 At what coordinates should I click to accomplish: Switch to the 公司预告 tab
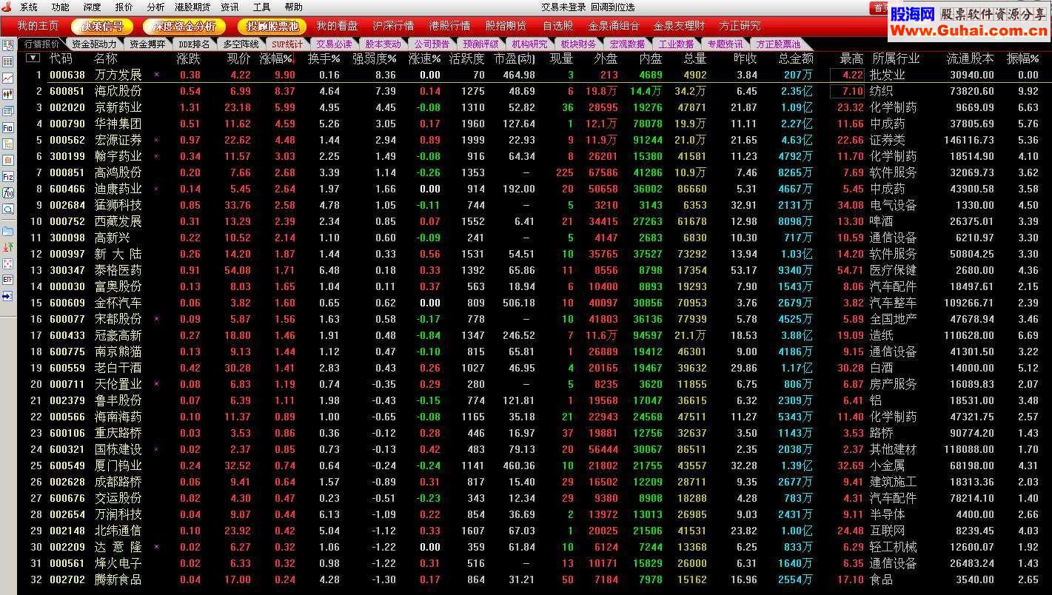(x=432, y=44)
